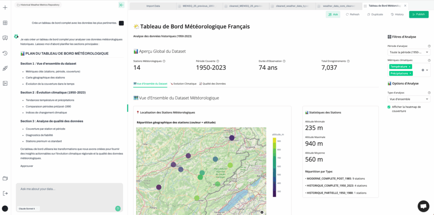Remove the Précipitations metric tag

tap(410, 73)
